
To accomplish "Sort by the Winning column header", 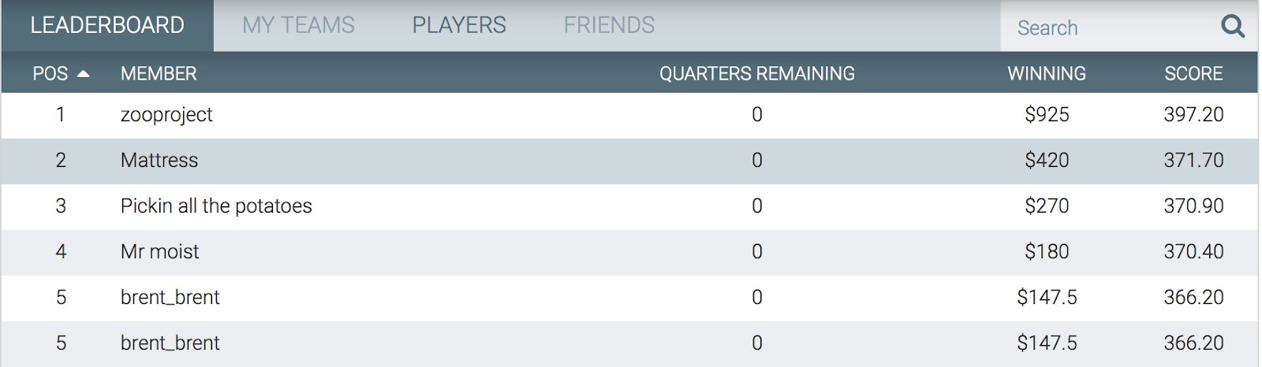I will pyautogui.click(x=1047, y=74).
